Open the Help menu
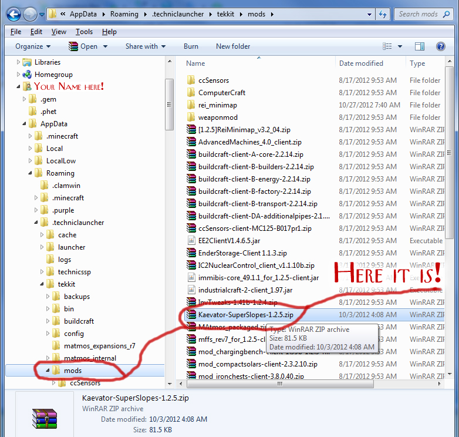 [x=109, y=32]
